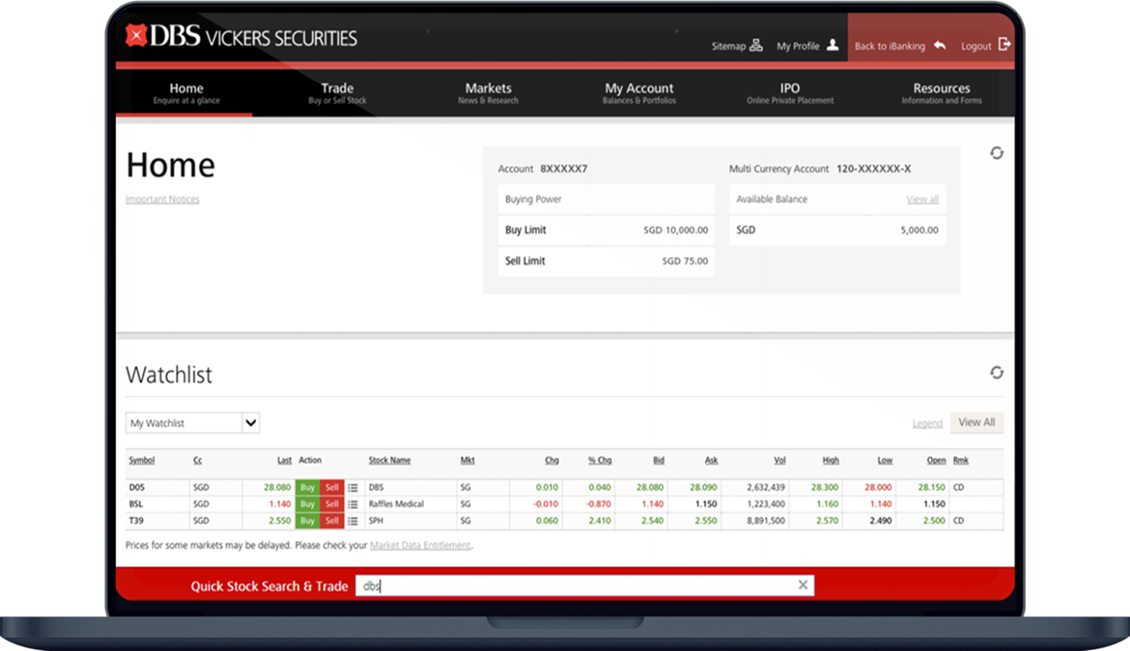The width and height of the screenshot is (1130, 651).
Task: Sell the D05 DBS stock
Action: click(332, 487)
